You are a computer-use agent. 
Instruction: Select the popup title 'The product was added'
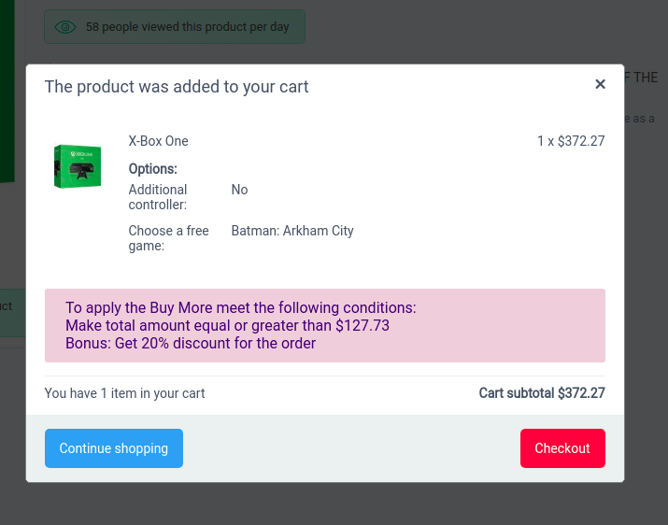[177, 87]
